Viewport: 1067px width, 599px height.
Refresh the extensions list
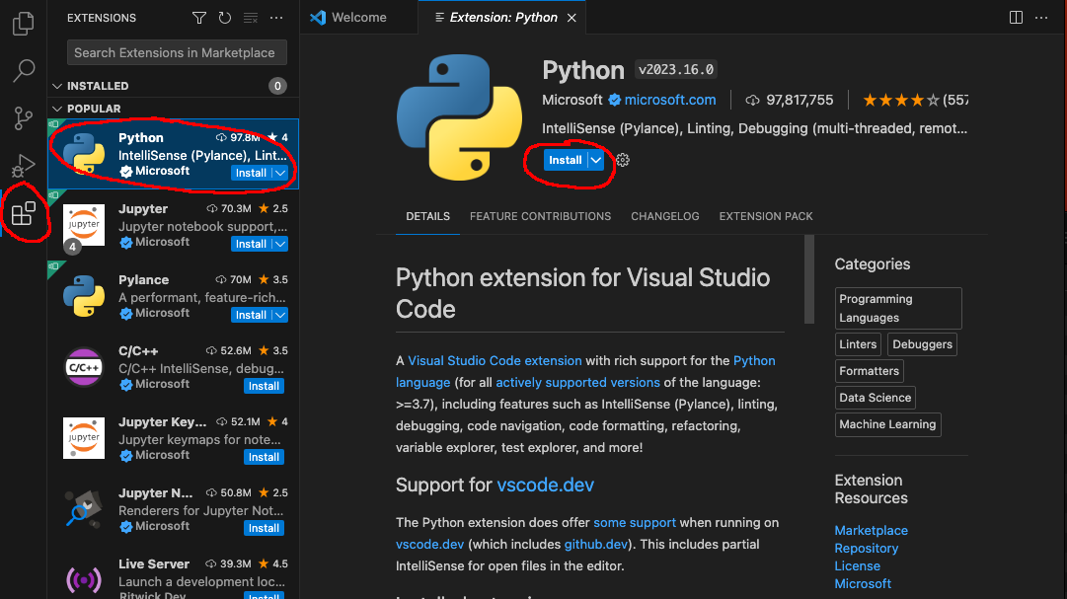pyautogui.click(x=225, y=18)
